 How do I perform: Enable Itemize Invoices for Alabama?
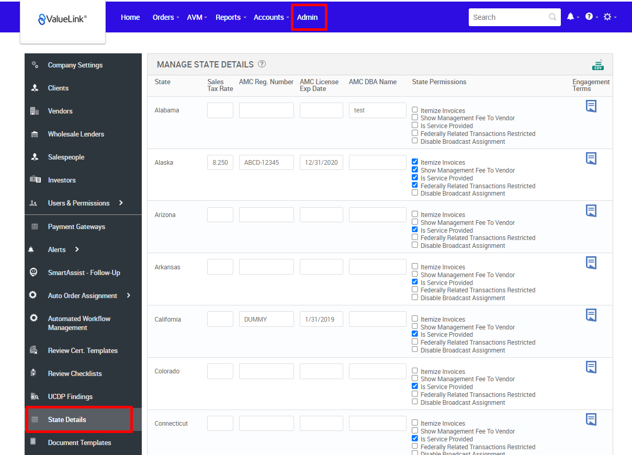point(414,110)
